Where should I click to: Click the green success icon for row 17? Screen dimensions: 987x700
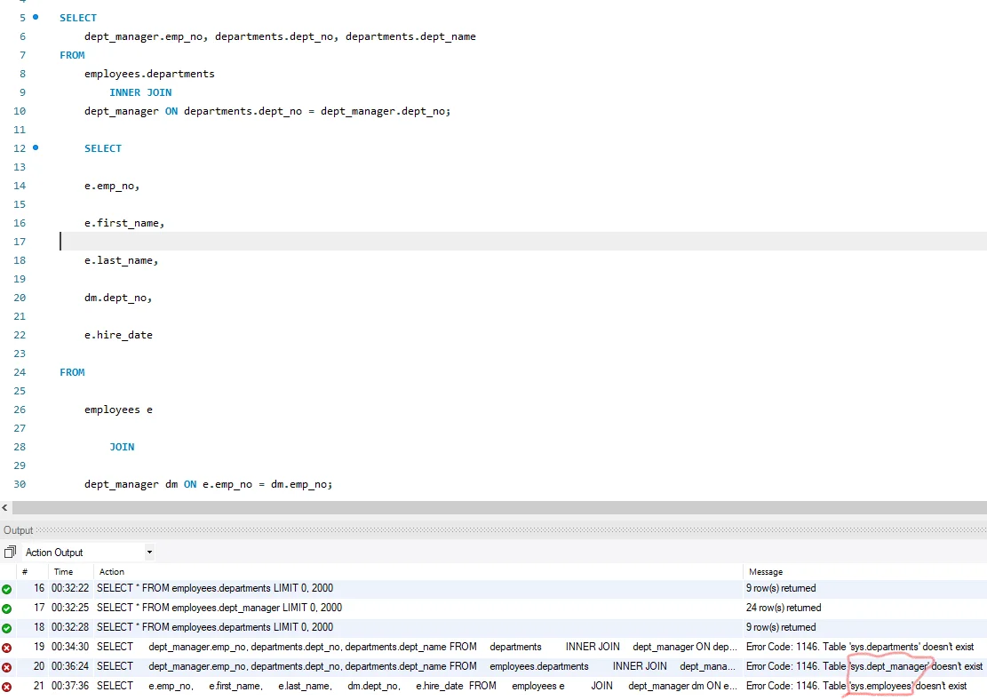click(7, 609)
